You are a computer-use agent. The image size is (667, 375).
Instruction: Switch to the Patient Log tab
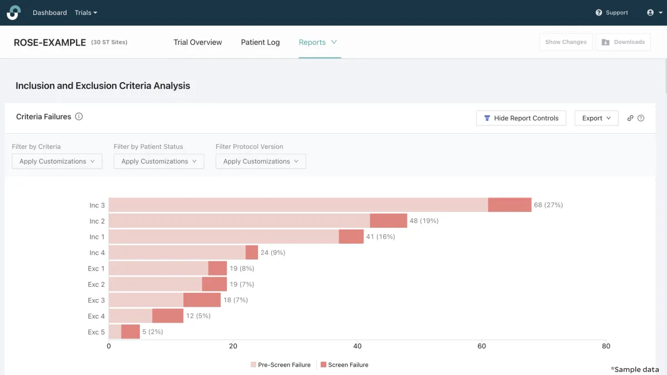point(260,42)
